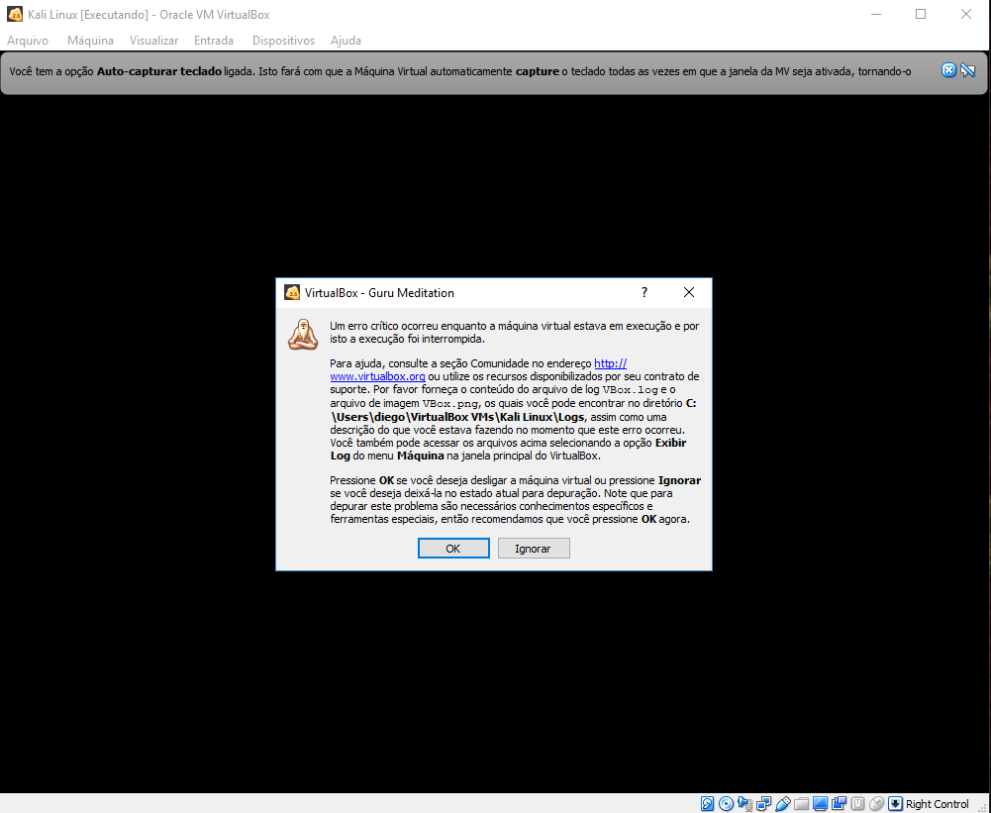
Task: Follow the www.virtualbox.org link
Action: (x=377, y=376)
